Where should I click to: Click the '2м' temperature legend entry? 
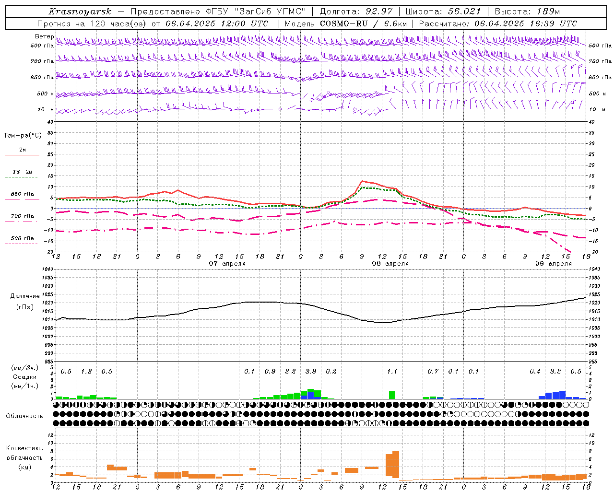(x=23, y=150)
